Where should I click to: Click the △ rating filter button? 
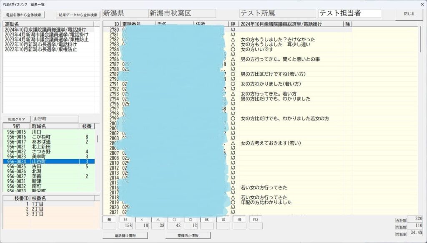[158, 219]
